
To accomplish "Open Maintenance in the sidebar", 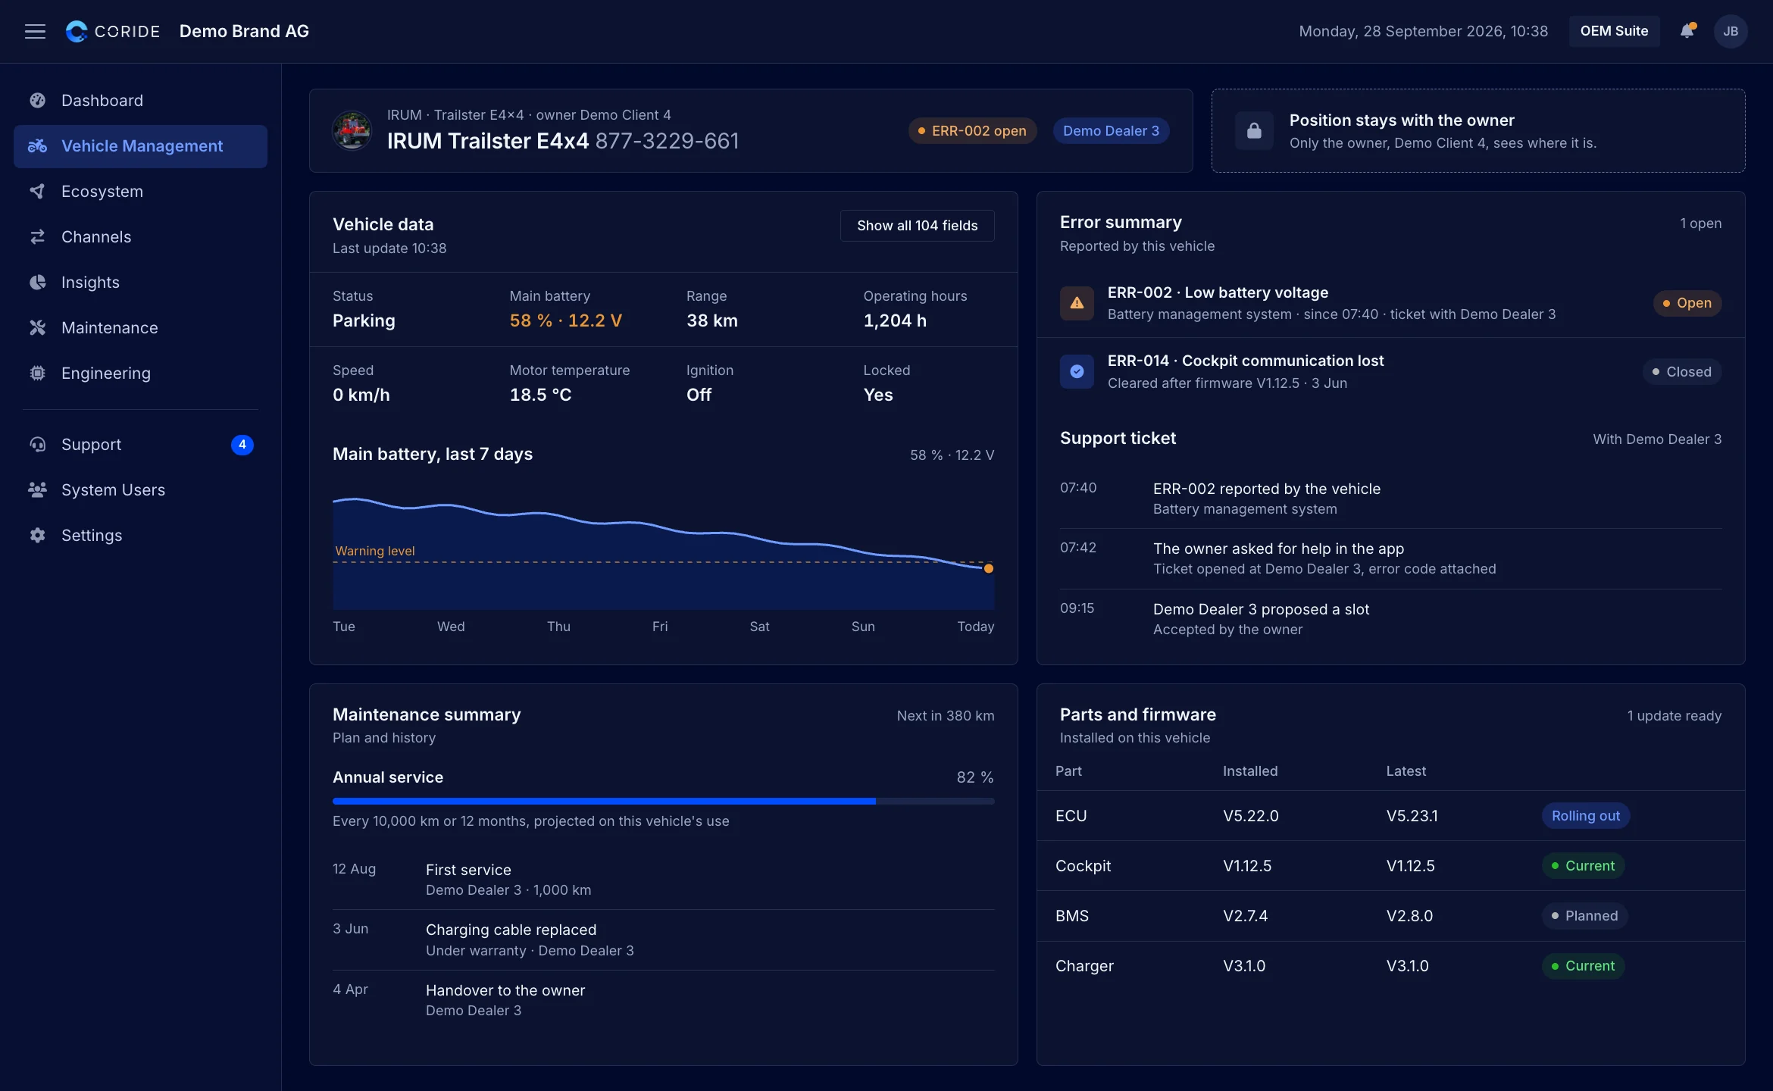I will pos(140,327).
